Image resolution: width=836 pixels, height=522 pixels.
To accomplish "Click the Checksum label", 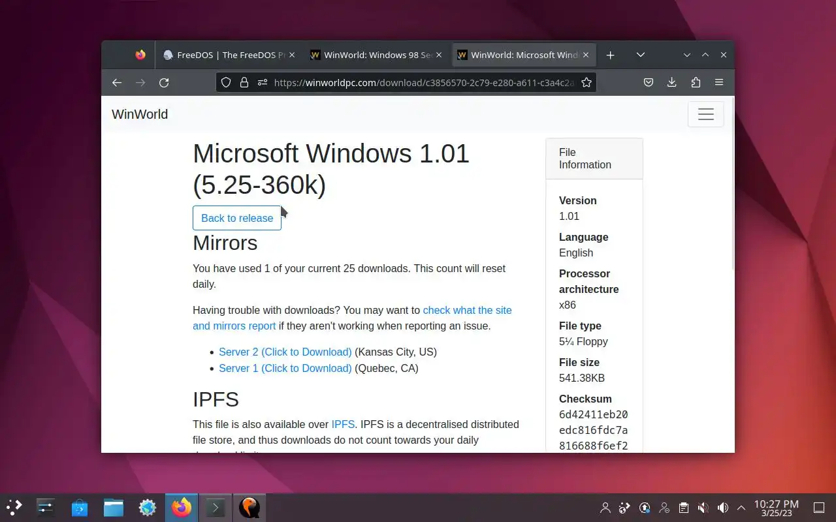I will [585, 399].
